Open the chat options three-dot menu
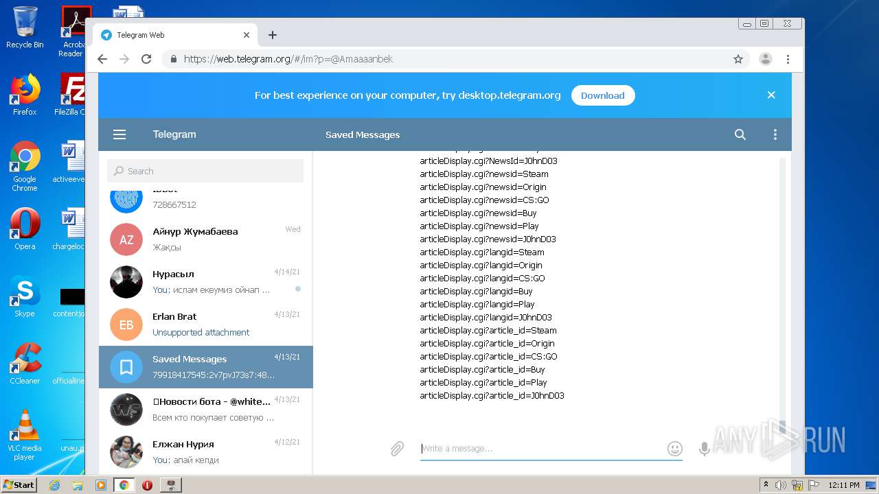Image resolution: width=879 pixels, height=494 pixels. pos(775,134)
